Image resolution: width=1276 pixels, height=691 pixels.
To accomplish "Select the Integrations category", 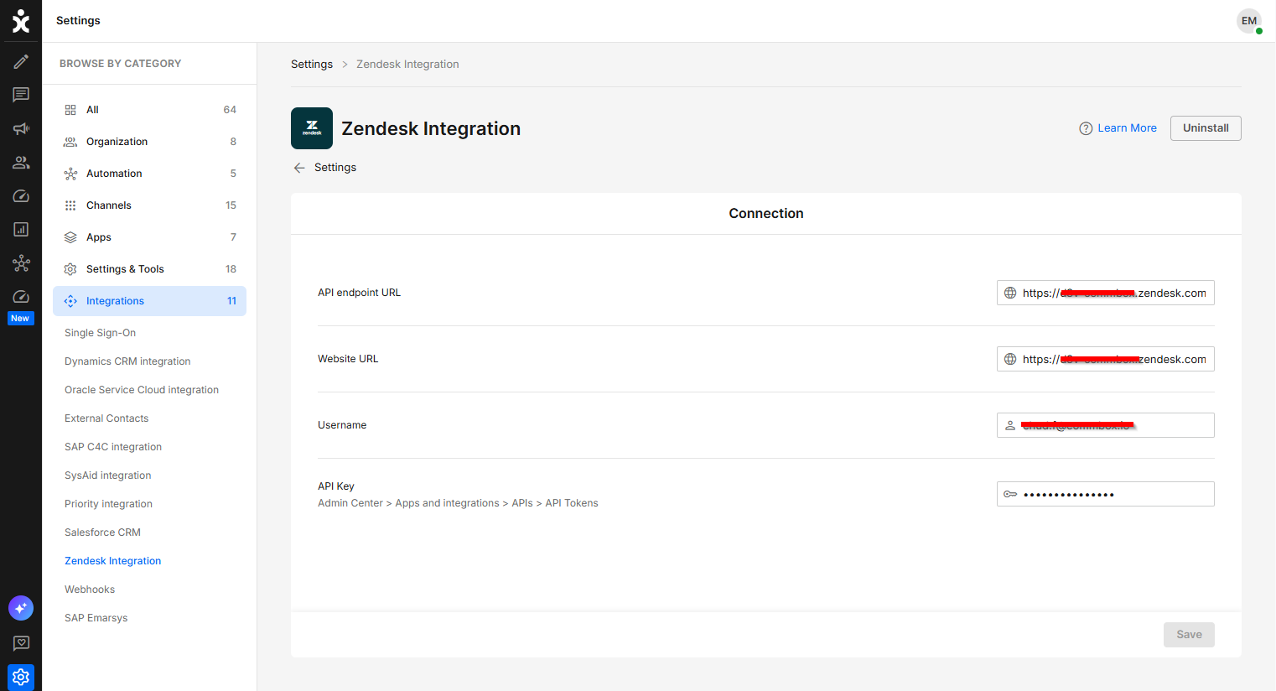I will pyautogui.click(x=149, y=301).
